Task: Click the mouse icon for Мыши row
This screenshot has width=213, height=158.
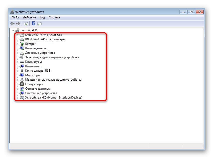Action: (22, 80)
